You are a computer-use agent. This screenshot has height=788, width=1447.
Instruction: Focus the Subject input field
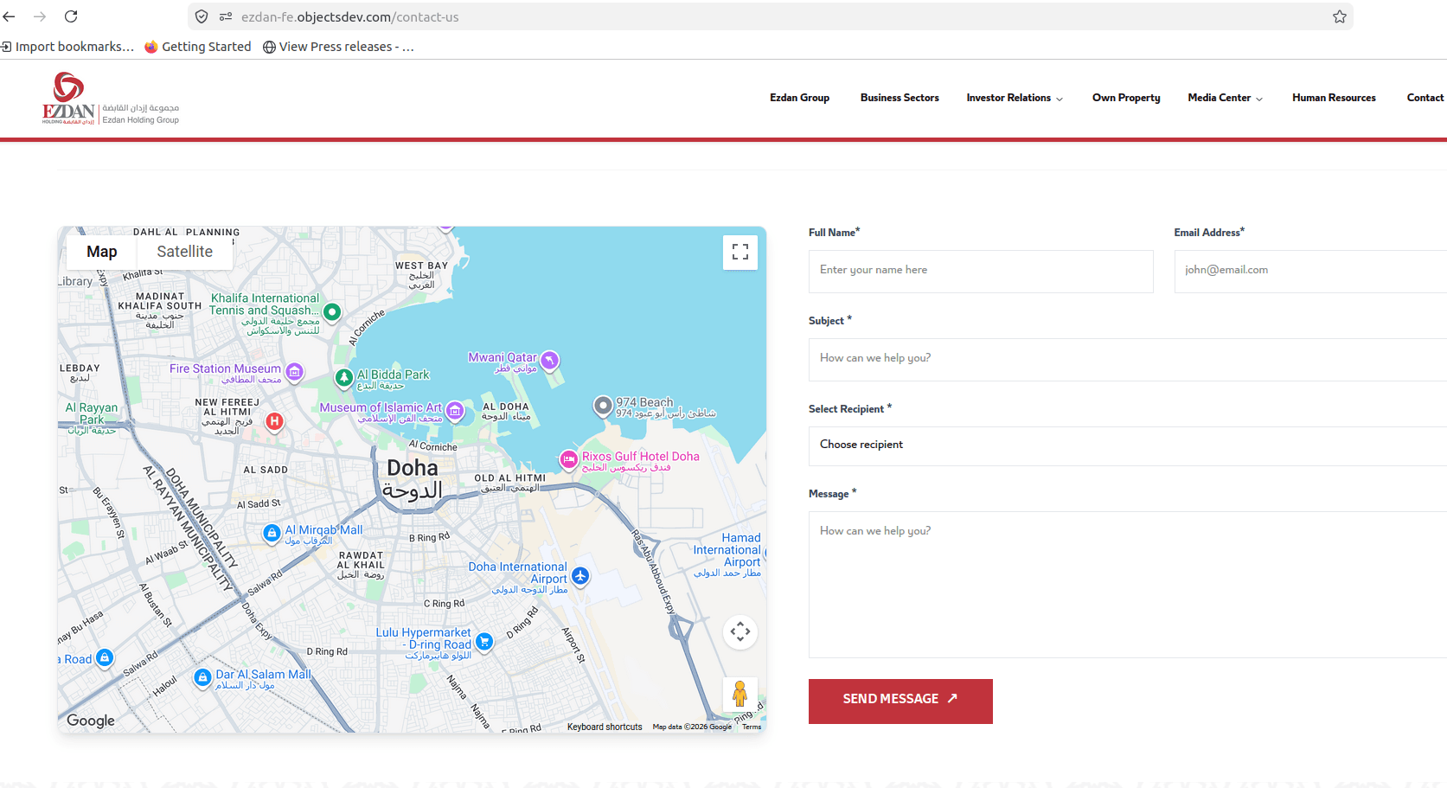click(x=1128, y=360)
